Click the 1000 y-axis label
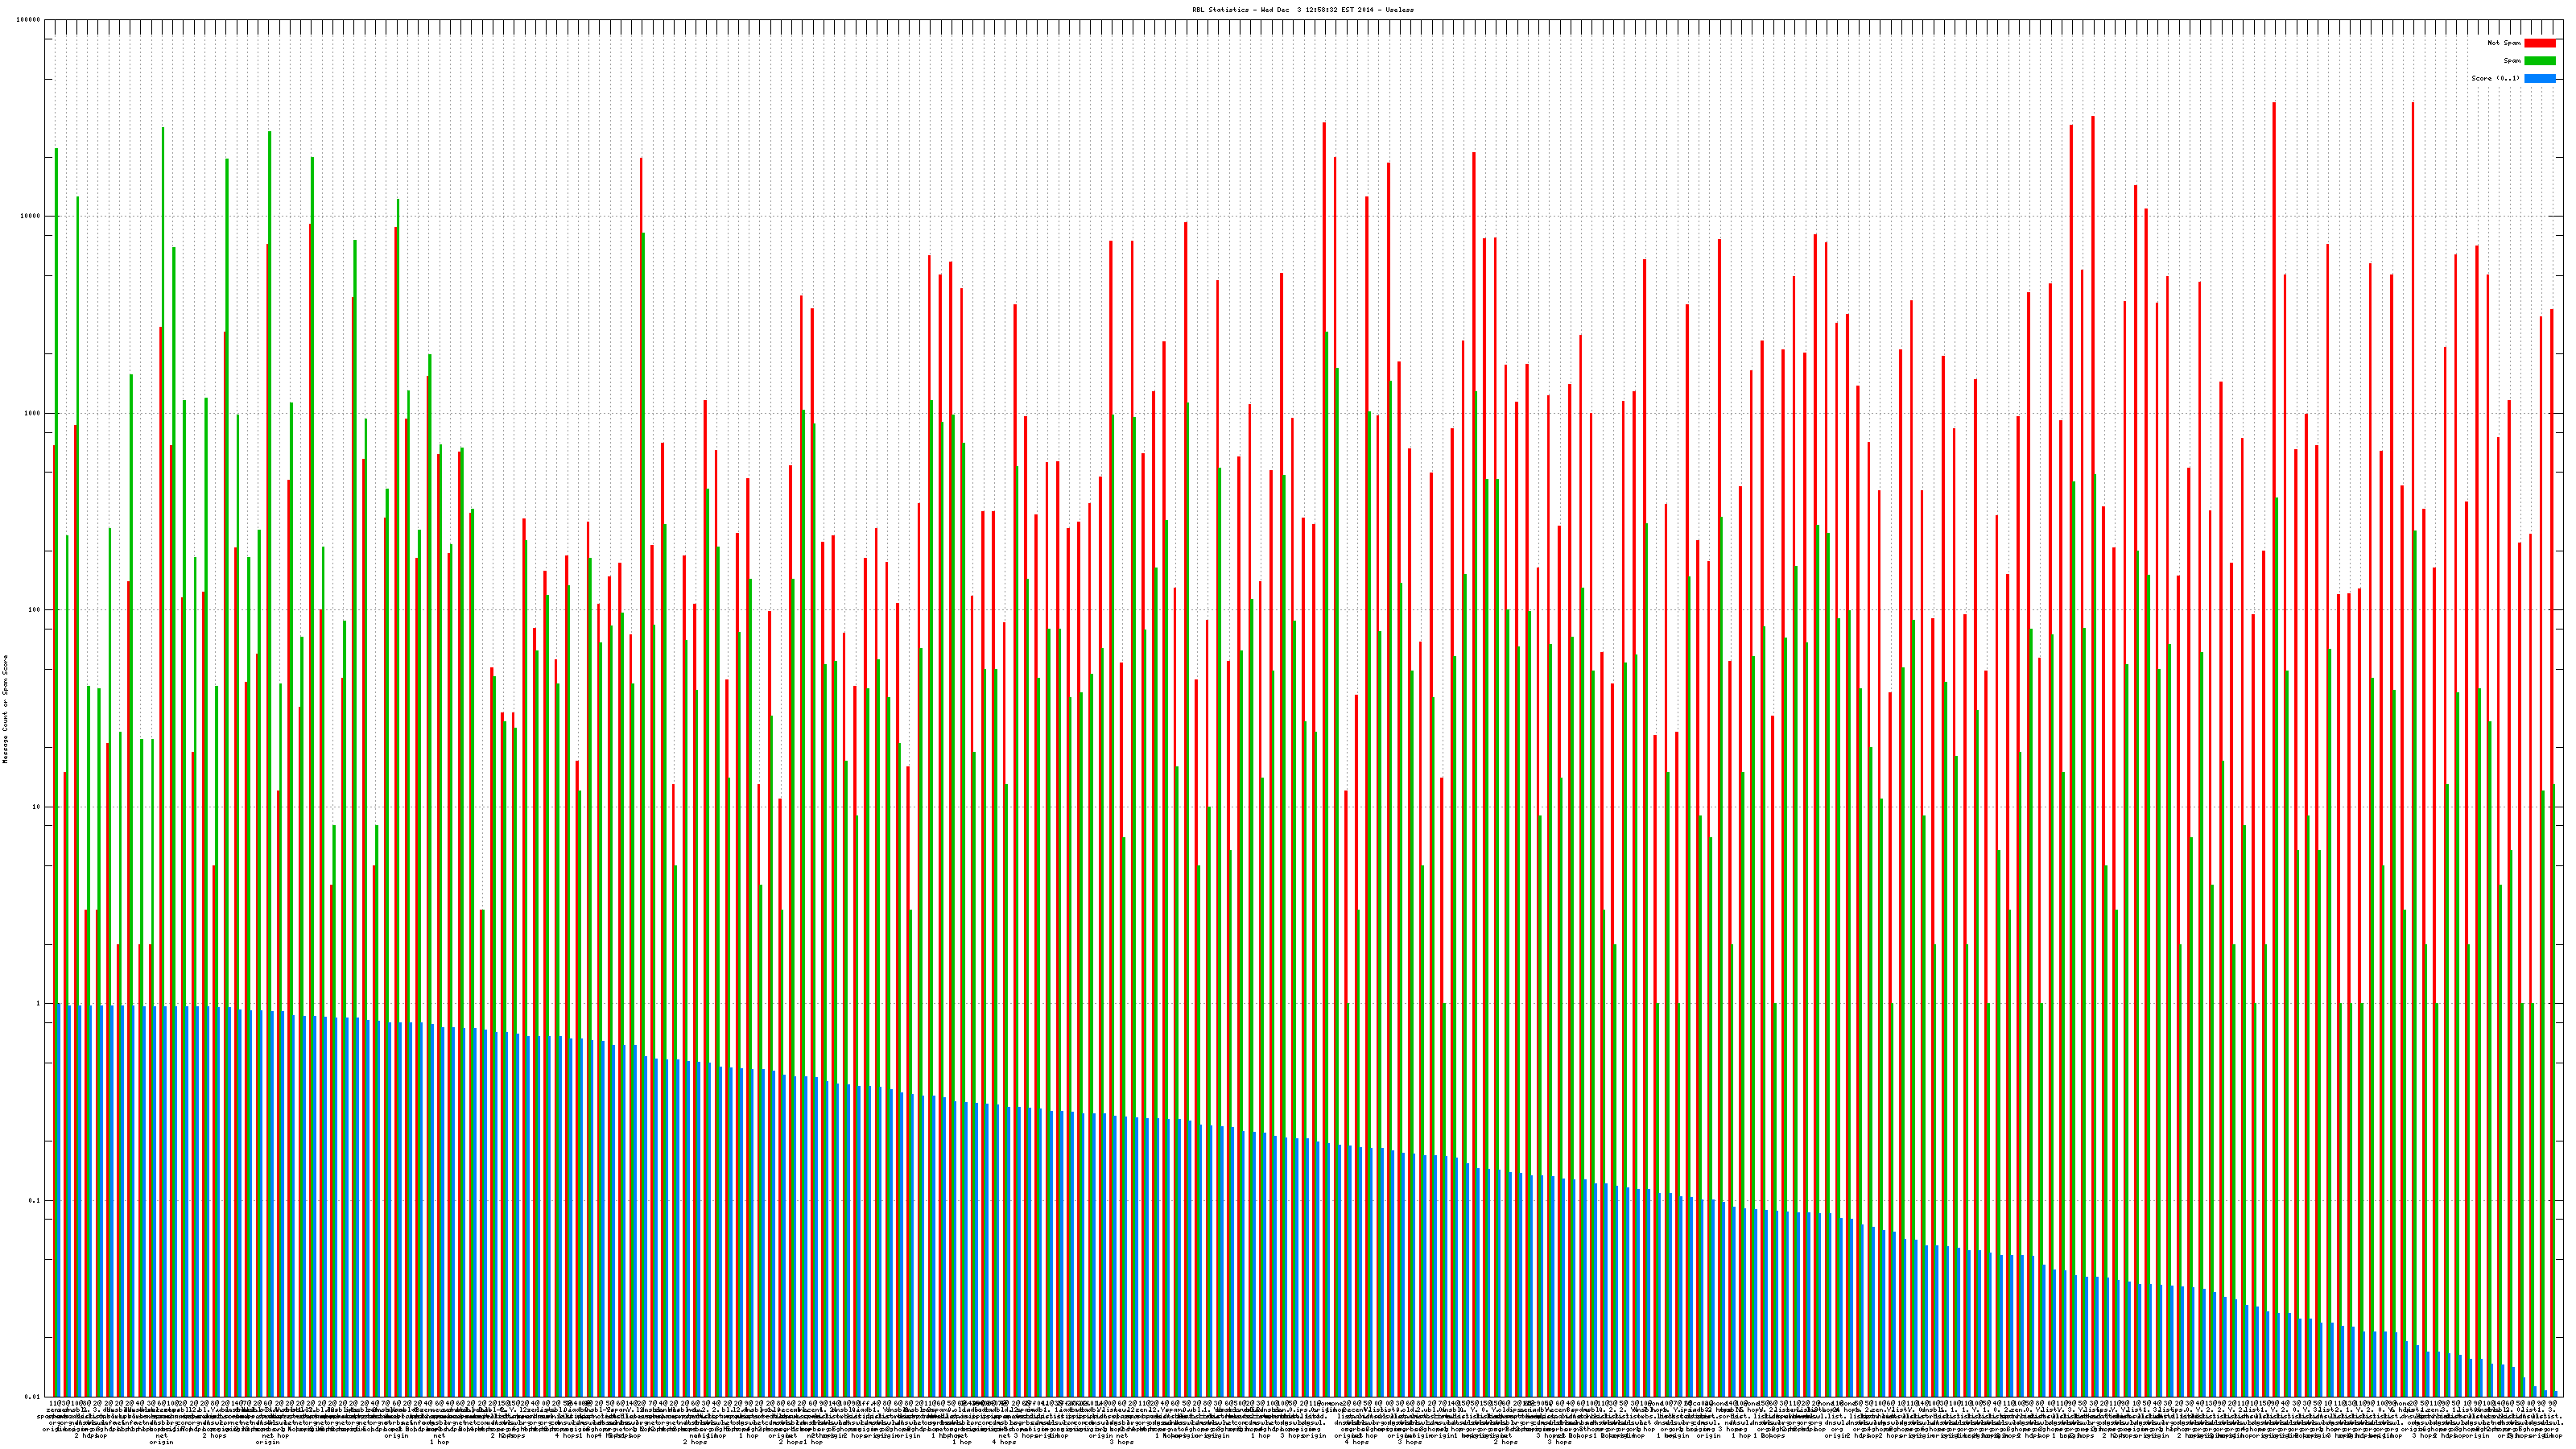The image size is (2576, 1449). click(x=33, y=413)
